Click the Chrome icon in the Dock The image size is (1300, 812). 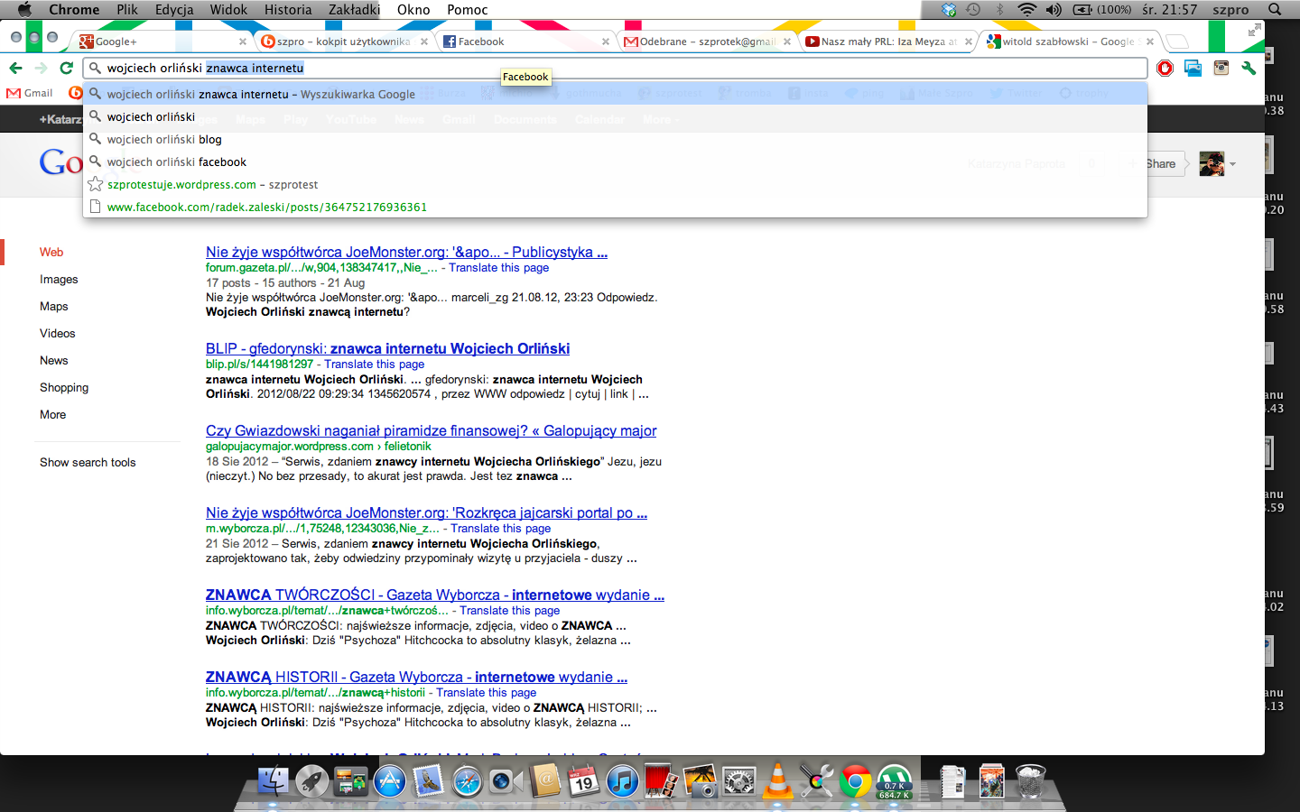pos(855,781)
